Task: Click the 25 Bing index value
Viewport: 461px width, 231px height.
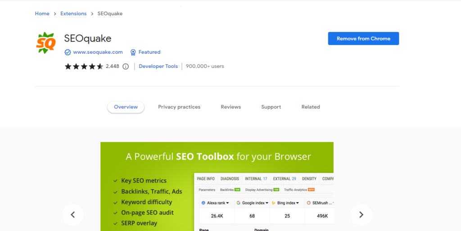Action: pyautogui.click(x=287, y=216)
